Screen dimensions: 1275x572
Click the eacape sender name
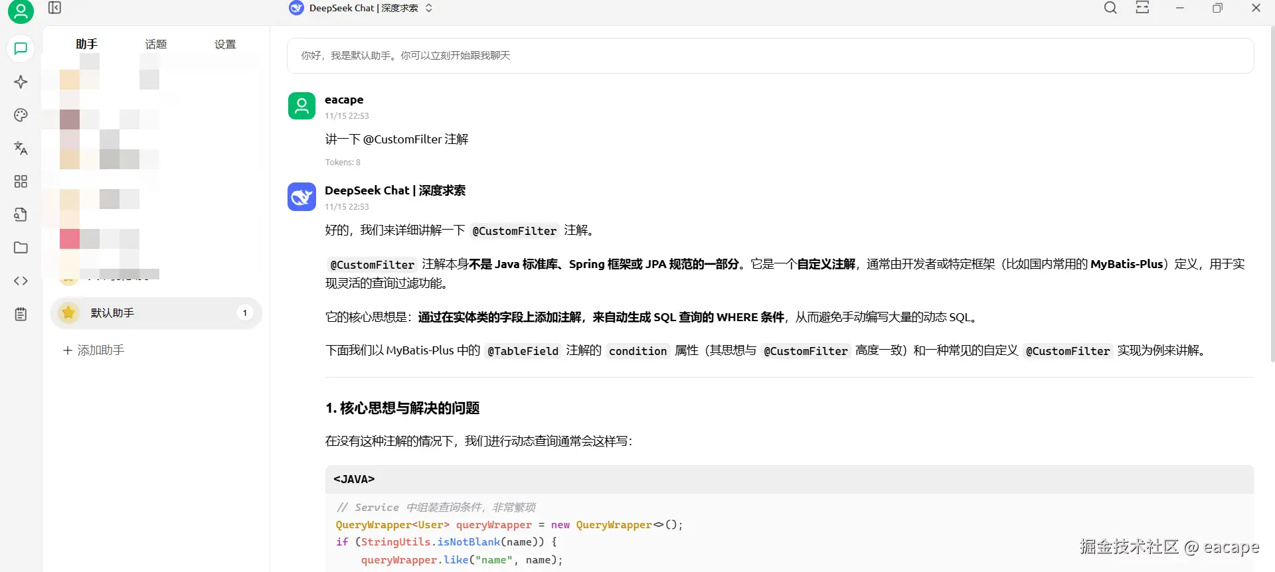344,100
